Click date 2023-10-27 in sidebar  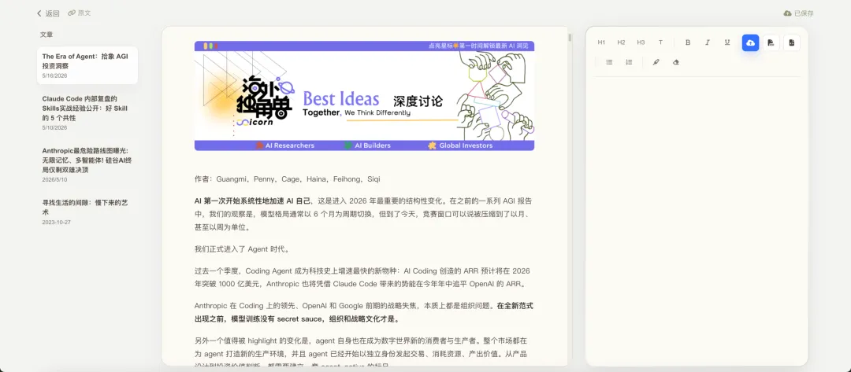pos(57,223)
